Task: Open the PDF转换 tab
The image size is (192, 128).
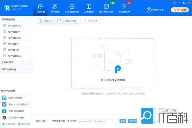Action: click(x=40, y=8)
